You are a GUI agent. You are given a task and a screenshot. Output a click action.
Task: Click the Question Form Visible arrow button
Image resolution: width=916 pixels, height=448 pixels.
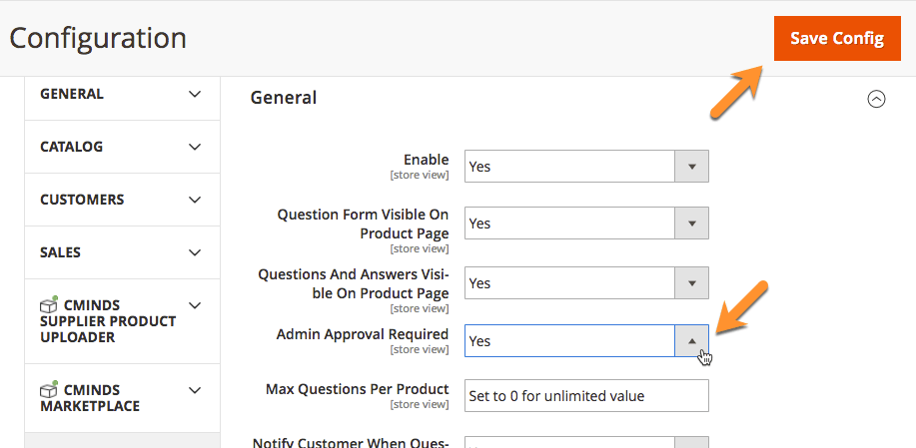pyautogui.click(x=691, y=224)
